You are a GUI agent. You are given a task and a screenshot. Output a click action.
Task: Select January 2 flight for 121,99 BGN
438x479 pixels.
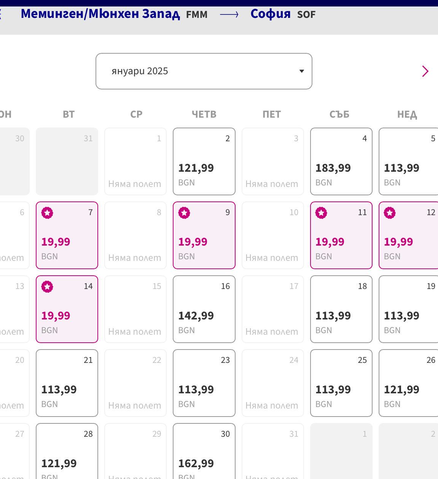(x=204, y=161)
